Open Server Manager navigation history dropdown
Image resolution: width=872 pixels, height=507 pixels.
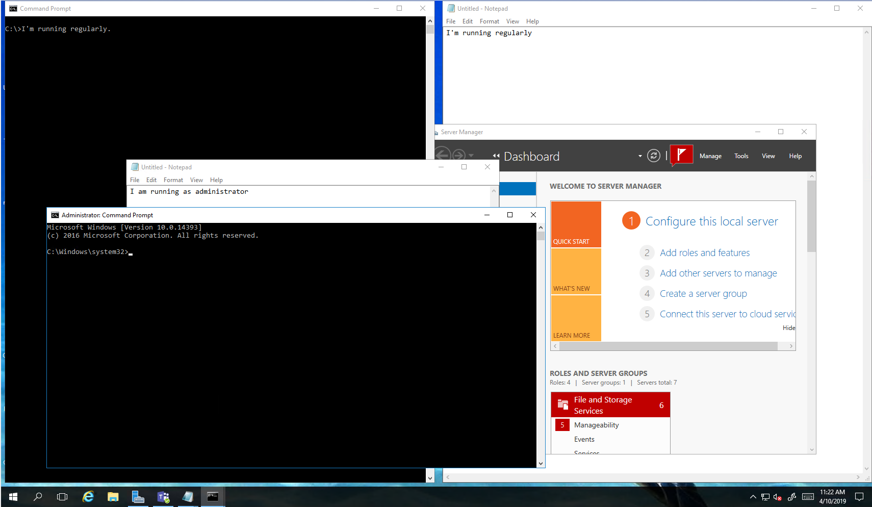(471, 156)
